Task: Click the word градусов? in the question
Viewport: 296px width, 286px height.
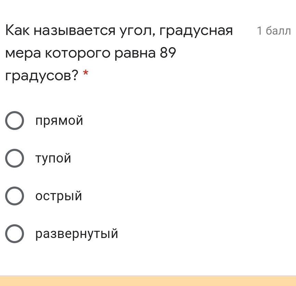Action: tap(42, 75)
